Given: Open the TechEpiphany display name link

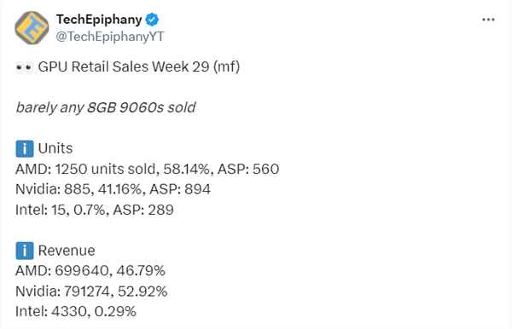Looking at the screenshot, I should pyautogui.click(x=99, y=20).
